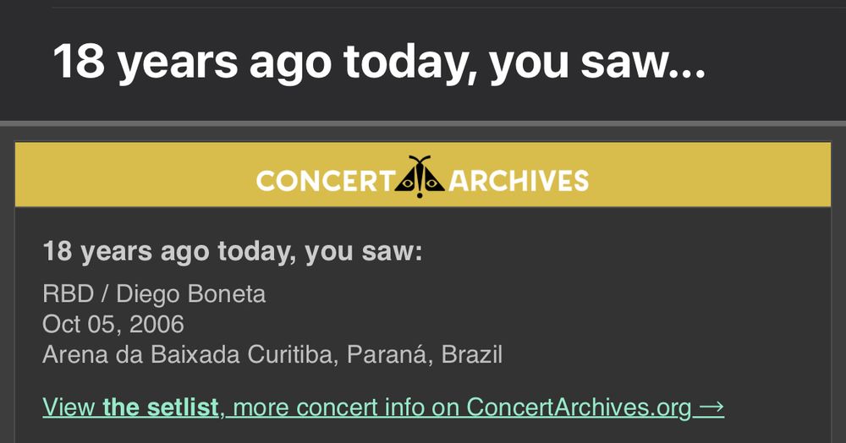
Task: Click the 'Oct 05, 2006' date text
Action: pos(113,325)
